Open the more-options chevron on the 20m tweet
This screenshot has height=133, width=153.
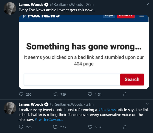(147, 4)
